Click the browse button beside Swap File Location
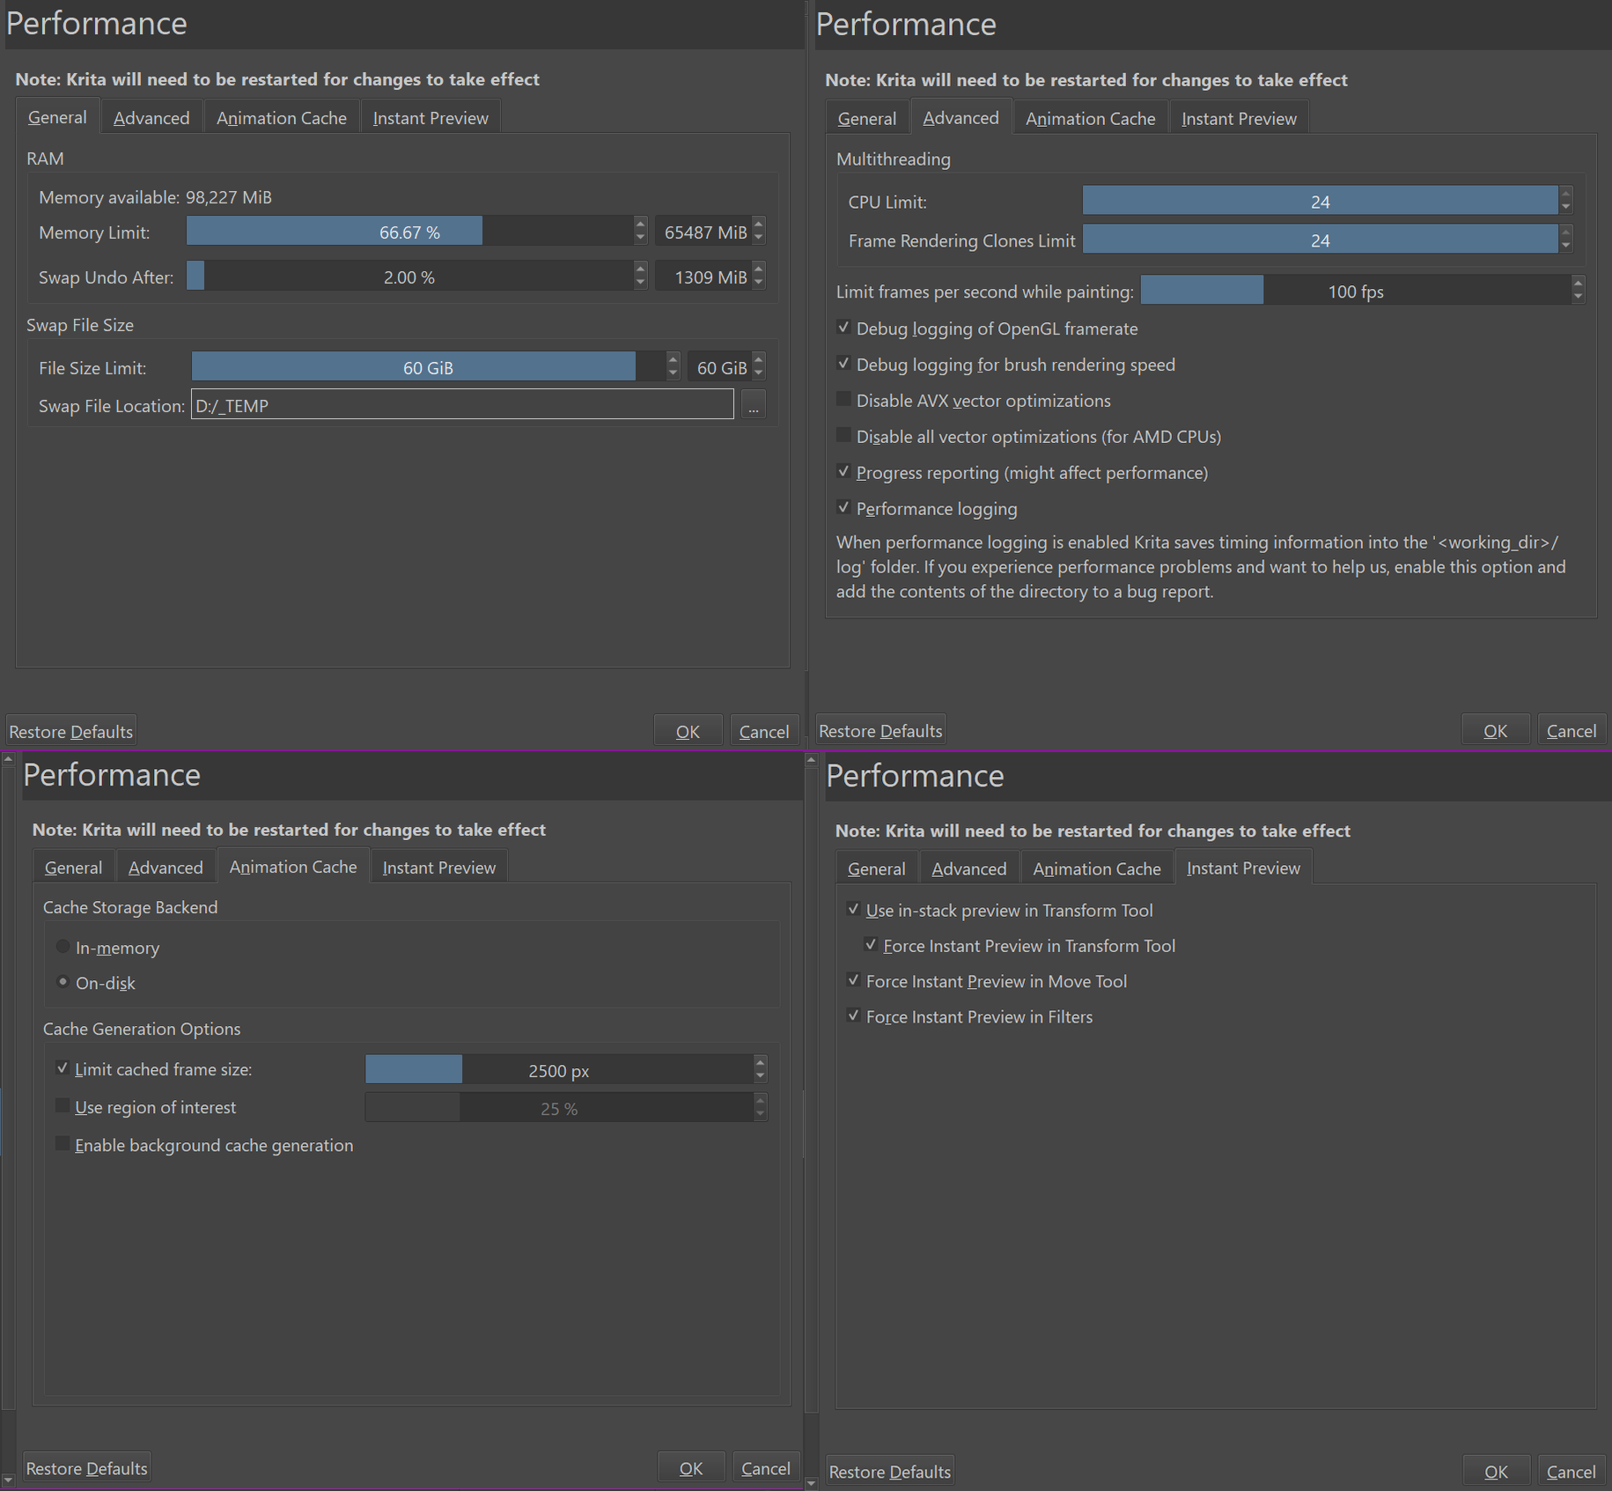The image size is (1612, 1491). click(x=753, y=406)
